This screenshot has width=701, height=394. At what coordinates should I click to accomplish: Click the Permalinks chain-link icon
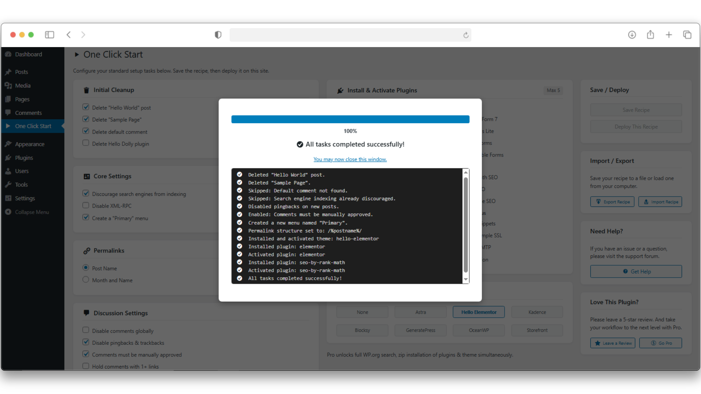87,251
